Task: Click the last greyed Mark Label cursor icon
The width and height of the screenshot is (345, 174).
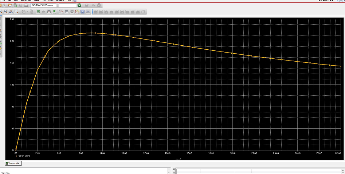Action: pos(143,12)
